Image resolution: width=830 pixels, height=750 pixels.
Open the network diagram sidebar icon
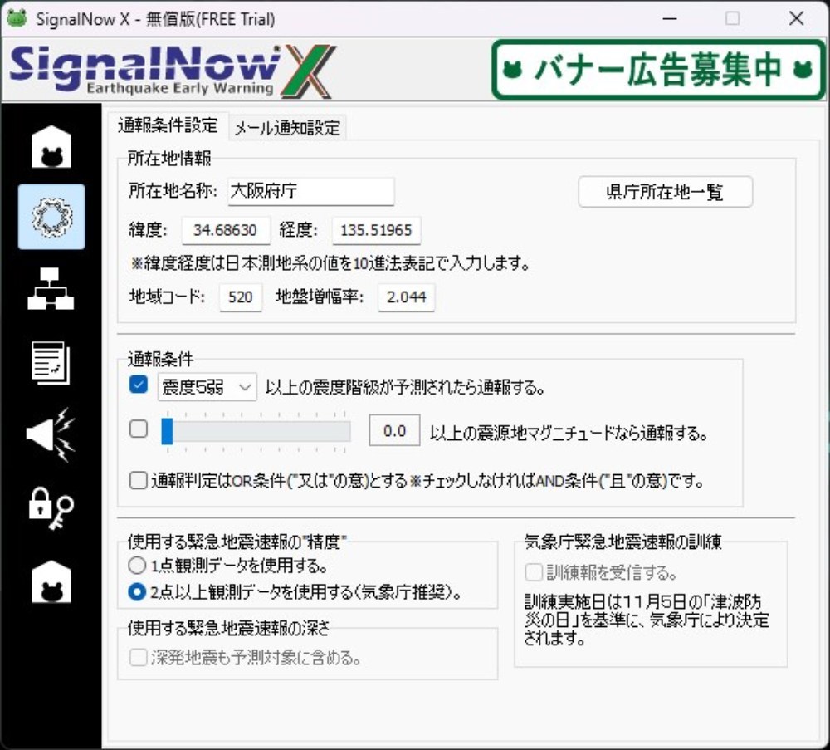(x=51, y=289)
